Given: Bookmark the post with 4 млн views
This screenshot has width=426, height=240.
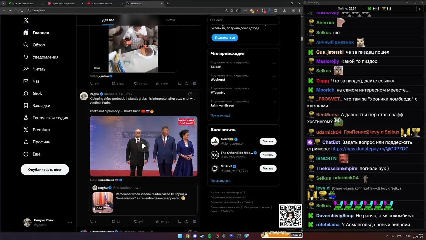Looking at the screenshot, I should tap(180, 83).
